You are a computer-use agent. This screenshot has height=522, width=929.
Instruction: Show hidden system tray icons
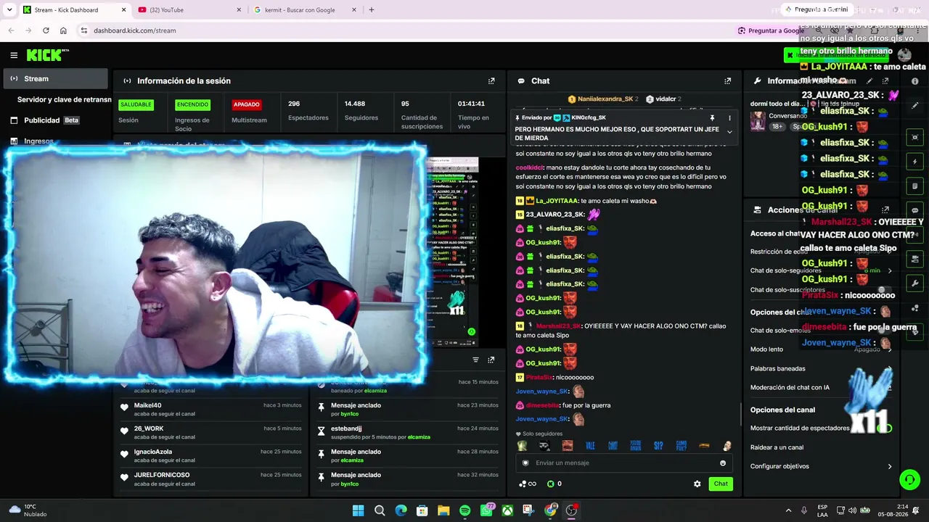(788, 510)
